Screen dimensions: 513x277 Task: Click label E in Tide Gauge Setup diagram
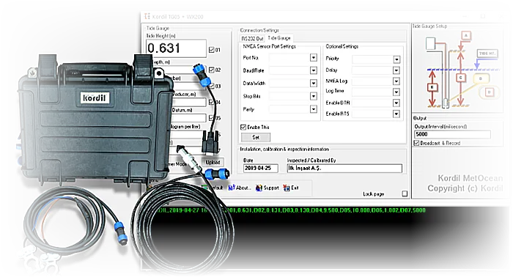click(x=432, y=87)
